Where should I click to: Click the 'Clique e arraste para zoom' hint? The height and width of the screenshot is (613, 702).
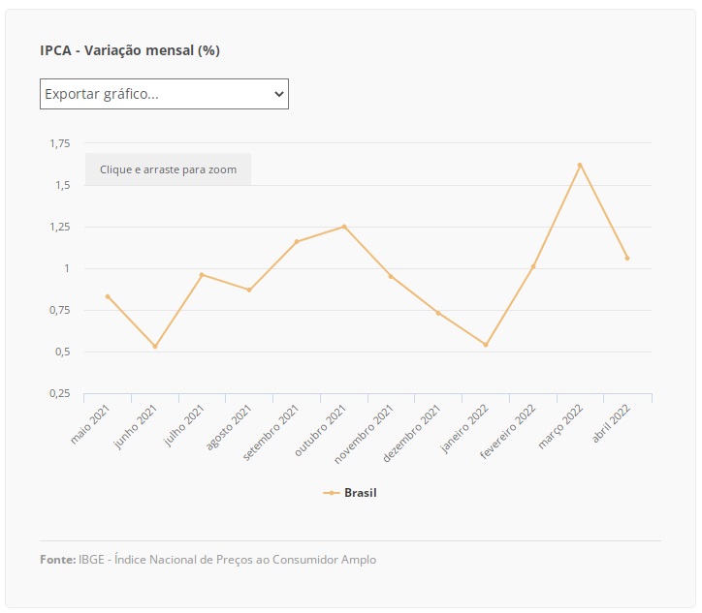point(168,169)
